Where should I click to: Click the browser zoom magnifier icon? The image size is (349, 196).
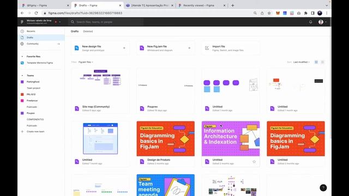coord(255,13)
